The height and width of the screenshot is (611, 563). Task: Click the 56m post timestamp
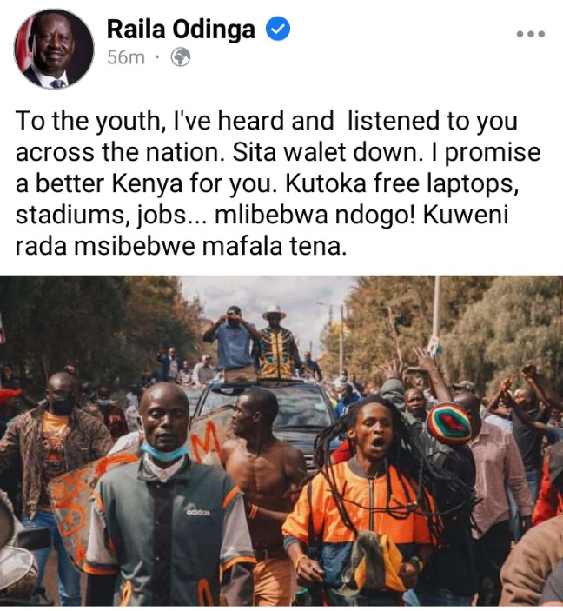tap(126, 57)
